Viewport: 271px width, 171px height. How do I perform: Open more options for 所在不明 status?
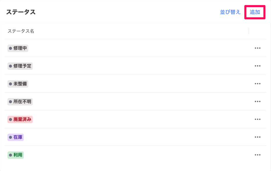[258, 101]
